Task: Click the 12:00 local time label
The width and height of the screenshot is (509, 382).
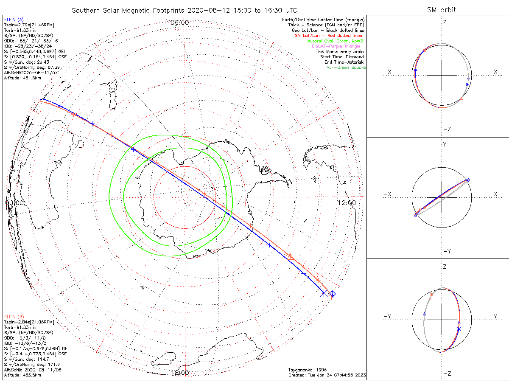Action: pyautogui.click(x=347, y=203)
